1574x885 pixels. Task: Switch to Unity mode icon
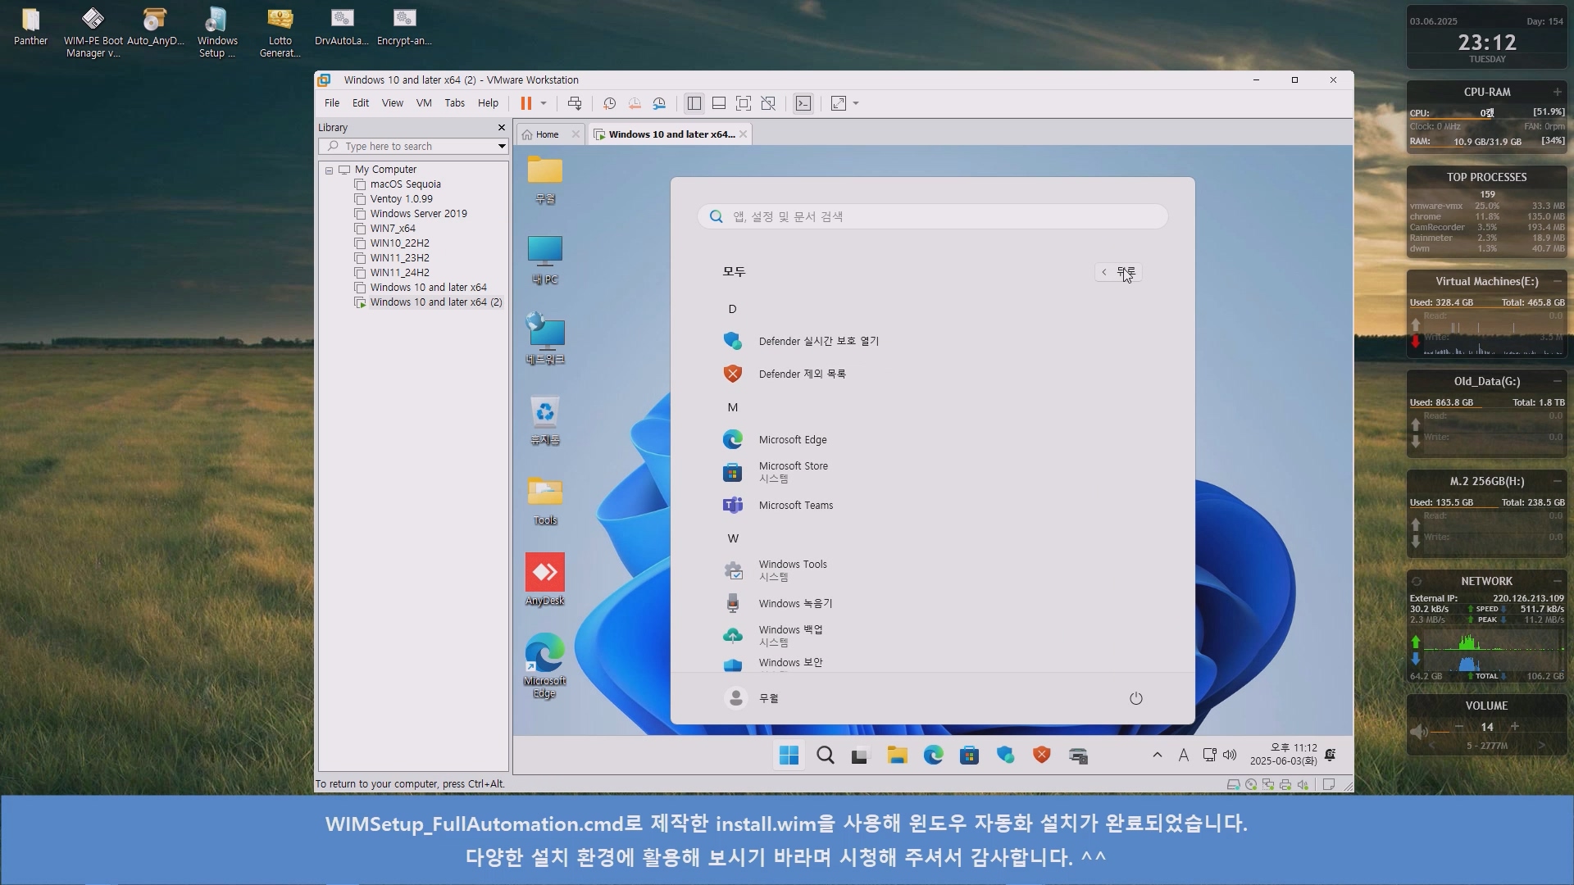click(x=768, y=103)
